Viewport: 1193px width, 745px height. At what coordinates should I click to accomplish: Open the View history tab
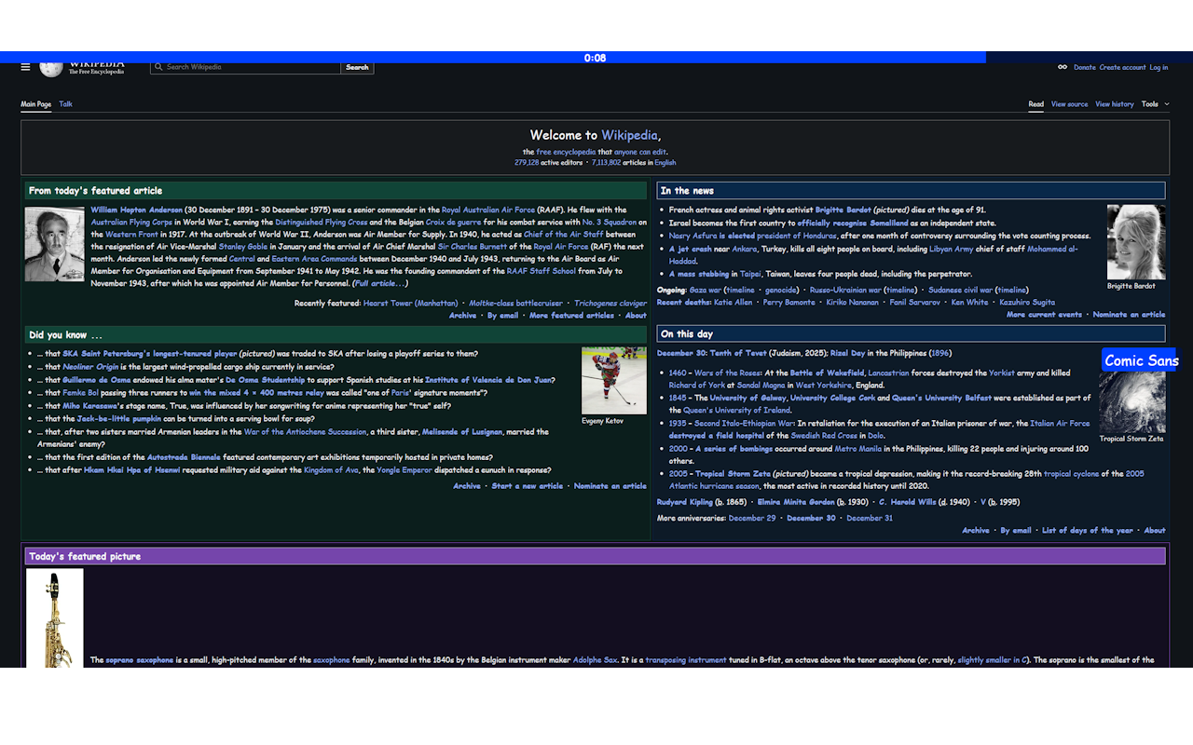pos(1114,104)
